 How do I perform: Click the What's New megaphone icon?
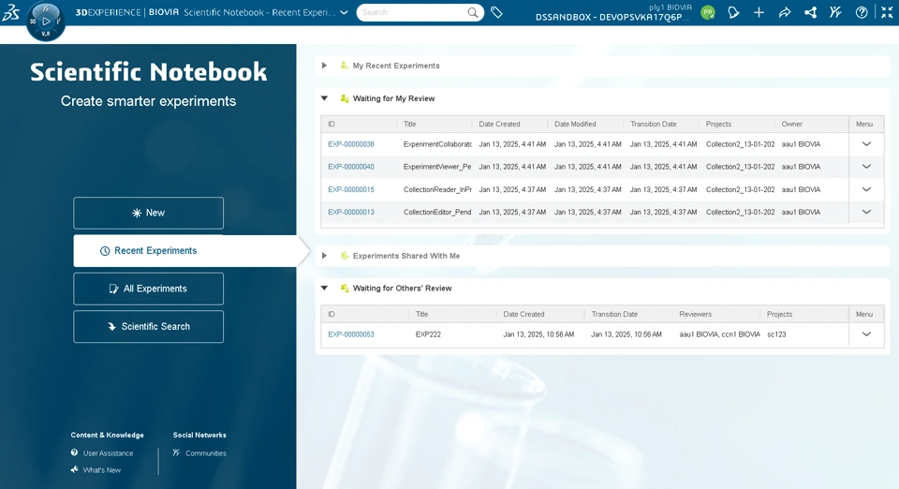[x=75, y=469]
